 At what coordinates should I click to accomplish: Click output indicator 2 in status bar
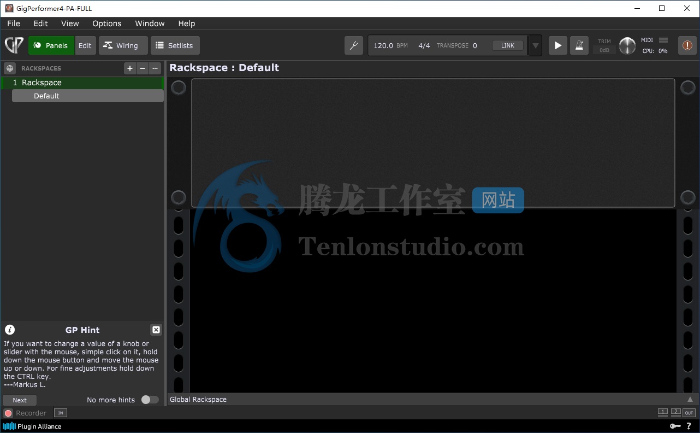pos(676,412)
